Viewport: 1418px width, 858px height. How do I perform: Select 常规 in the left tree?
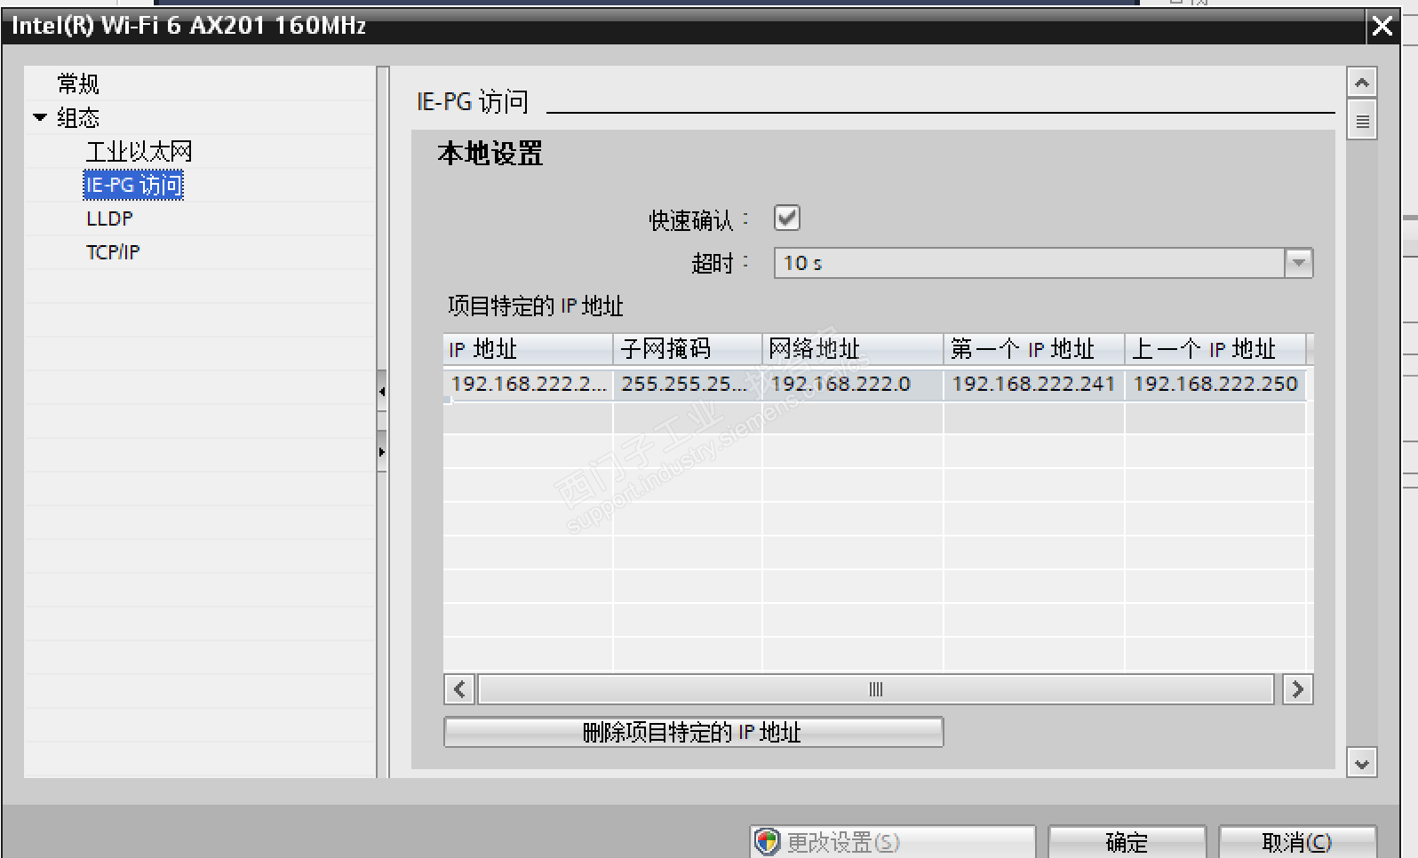(78, 84)
